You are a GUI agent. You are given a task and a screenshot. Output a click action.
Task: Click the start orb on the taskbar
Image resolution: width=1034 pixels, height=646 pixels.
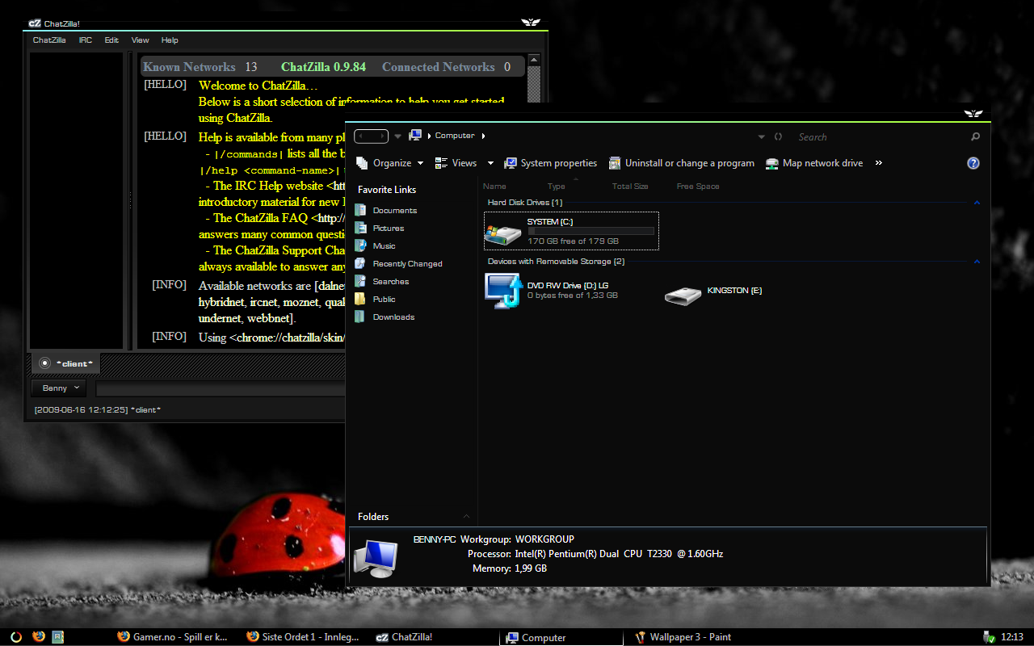[x=16, y=636]
